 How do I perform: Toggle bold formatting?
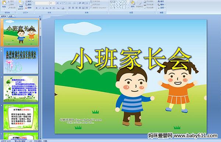[x=36, y=8]
